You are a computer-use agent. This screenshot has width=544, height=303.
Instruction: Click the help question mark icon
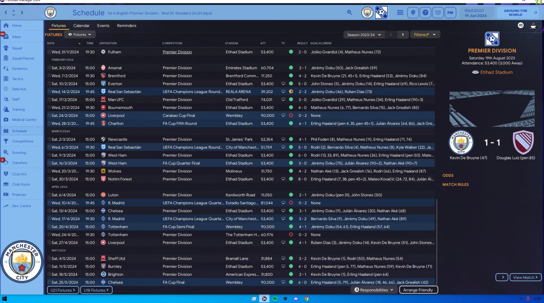tap(425, 13)
